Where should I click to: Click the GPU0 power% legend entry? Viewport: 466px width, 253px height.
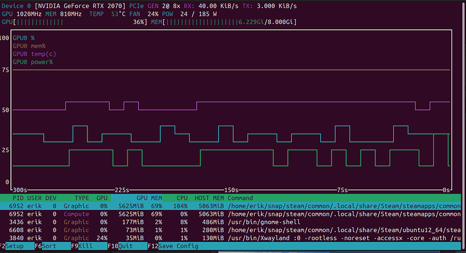(33, 62)
